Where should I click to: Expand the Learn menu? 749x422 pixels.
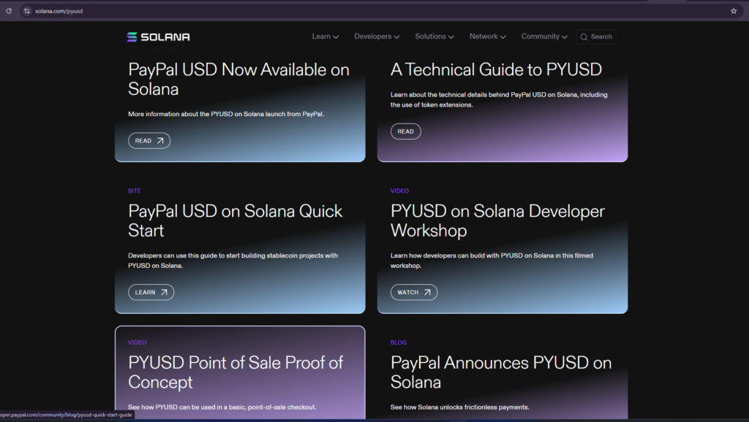coord(325,37)
